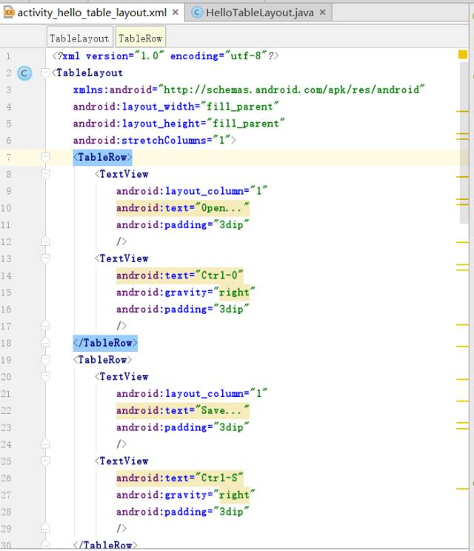Click android:gravity="right" on line 15
The image size is (474, 551).
tap(185, 292)
